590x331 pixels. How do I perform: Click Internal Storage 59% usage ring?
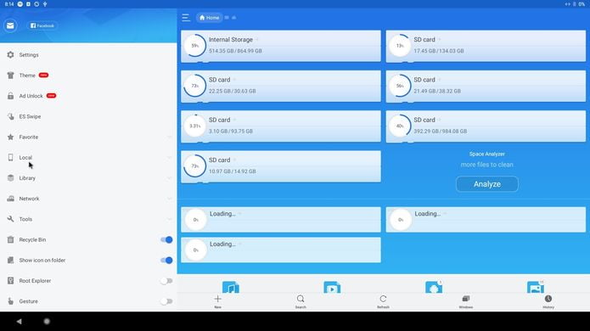[195, 46]
